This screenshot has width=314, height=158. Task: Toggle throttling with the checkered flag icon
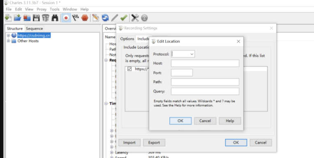pos(76,18)
